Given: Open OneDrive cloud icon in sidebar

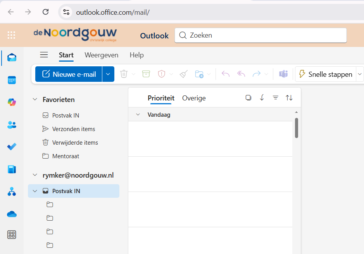Looking at the screenshot, I should [x=12, y=214].
